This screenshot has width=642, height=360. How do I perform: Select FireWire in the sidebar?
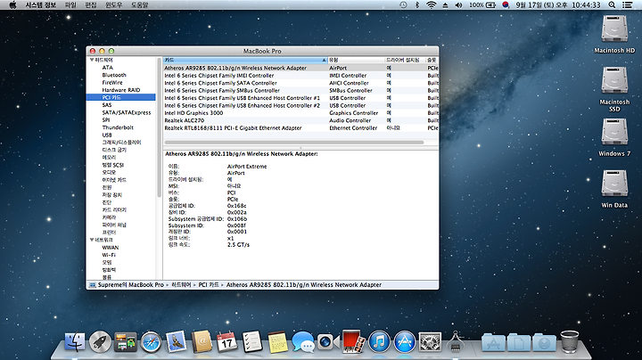[x=112, y=82]
